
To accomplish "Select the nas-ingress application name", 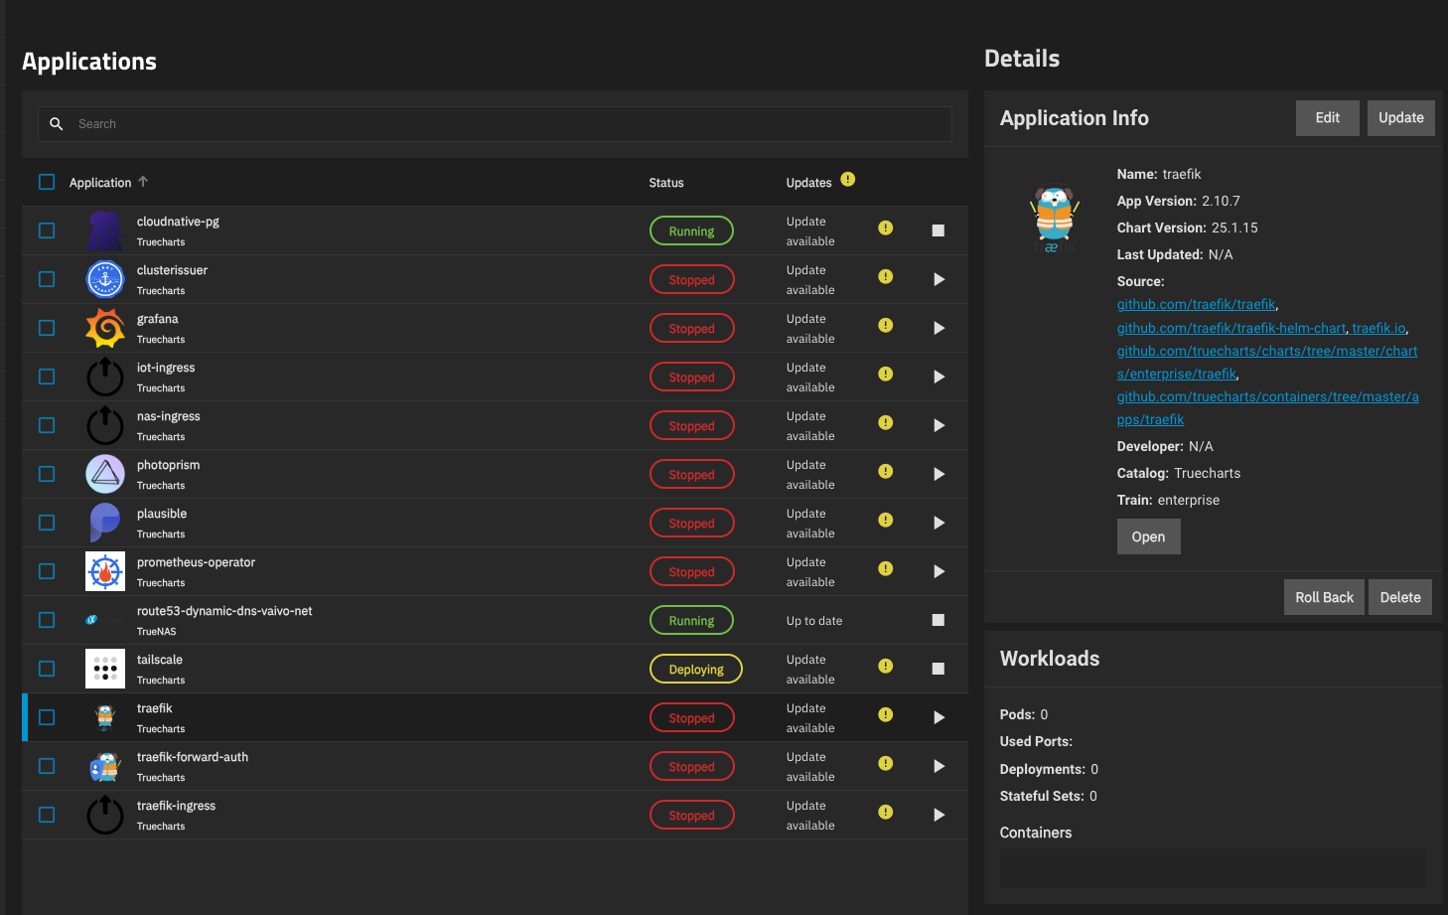I will [x=169, y=416].
